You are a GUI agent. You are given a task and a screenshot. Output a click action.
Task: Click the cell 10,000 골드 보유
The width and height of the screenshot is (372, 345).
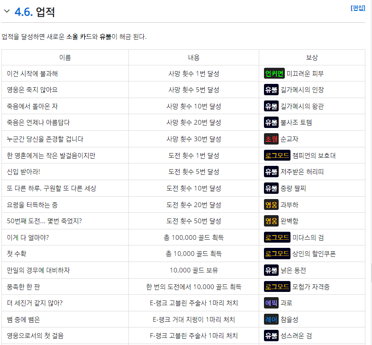point(194,271)
